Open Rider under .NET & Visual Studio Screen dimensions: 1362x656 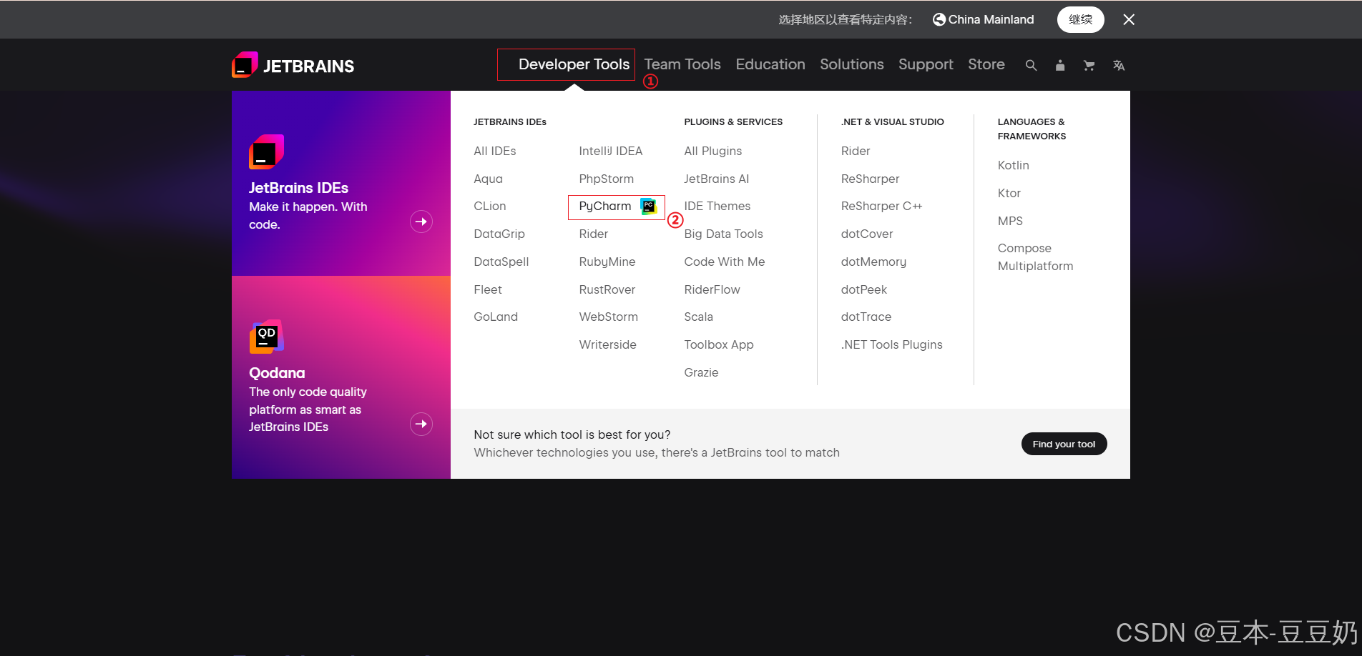coord(856,151)
